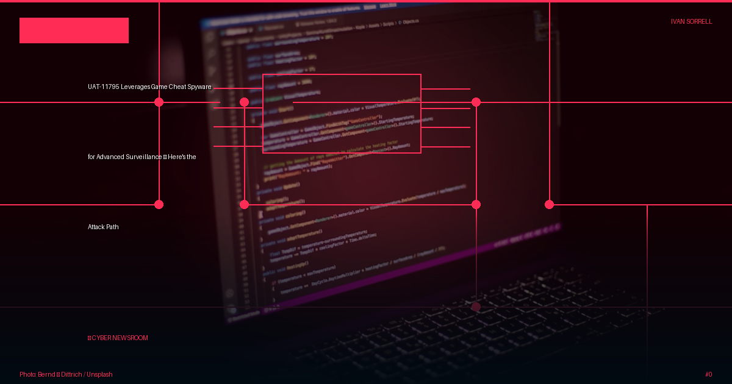Click the headline line 'UAT-11795 Leverages Game Cheat Spyware'

(x=149, y=87)
